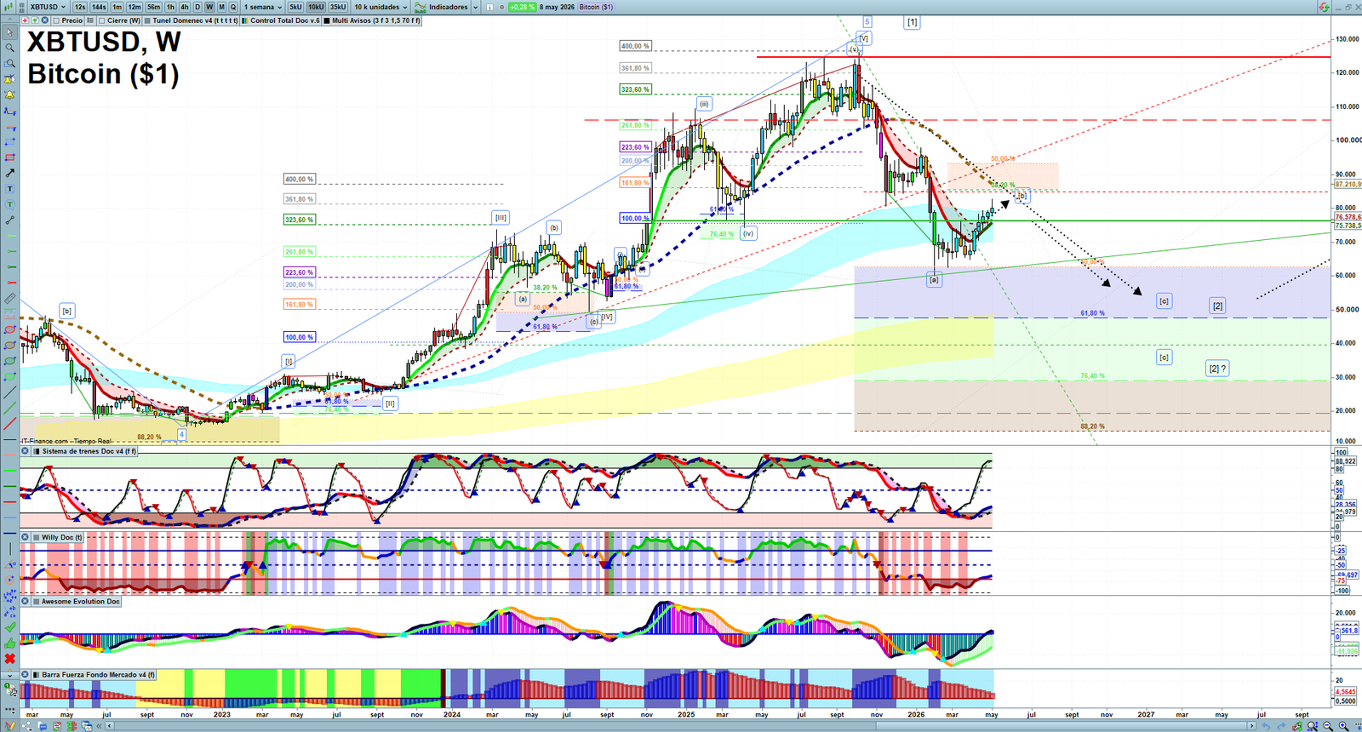Select the red ellipse drawing tool
Viewport: 1362px width, 732px height.
9,329
